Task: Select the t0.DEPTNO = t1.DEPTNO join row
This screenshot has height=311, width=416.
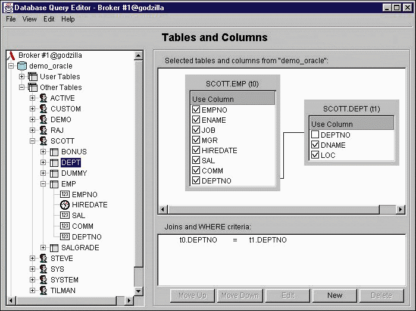Action: 233,240
